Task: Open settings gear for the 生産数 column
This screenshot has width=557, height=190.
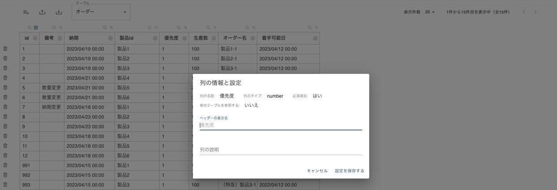Action: pos(214,39)
